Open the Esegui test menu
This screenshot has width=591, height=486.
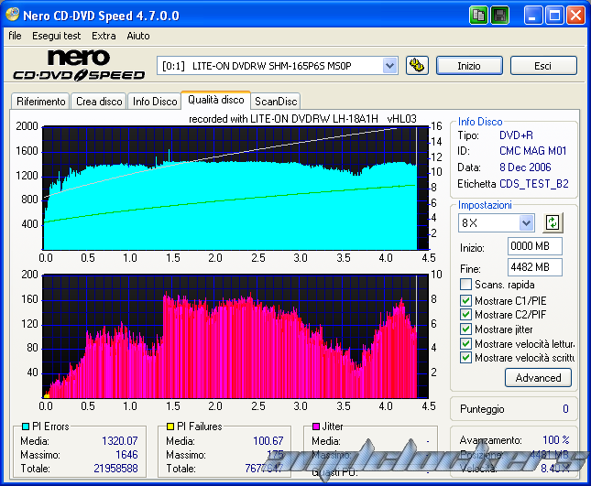click(57, 36)
